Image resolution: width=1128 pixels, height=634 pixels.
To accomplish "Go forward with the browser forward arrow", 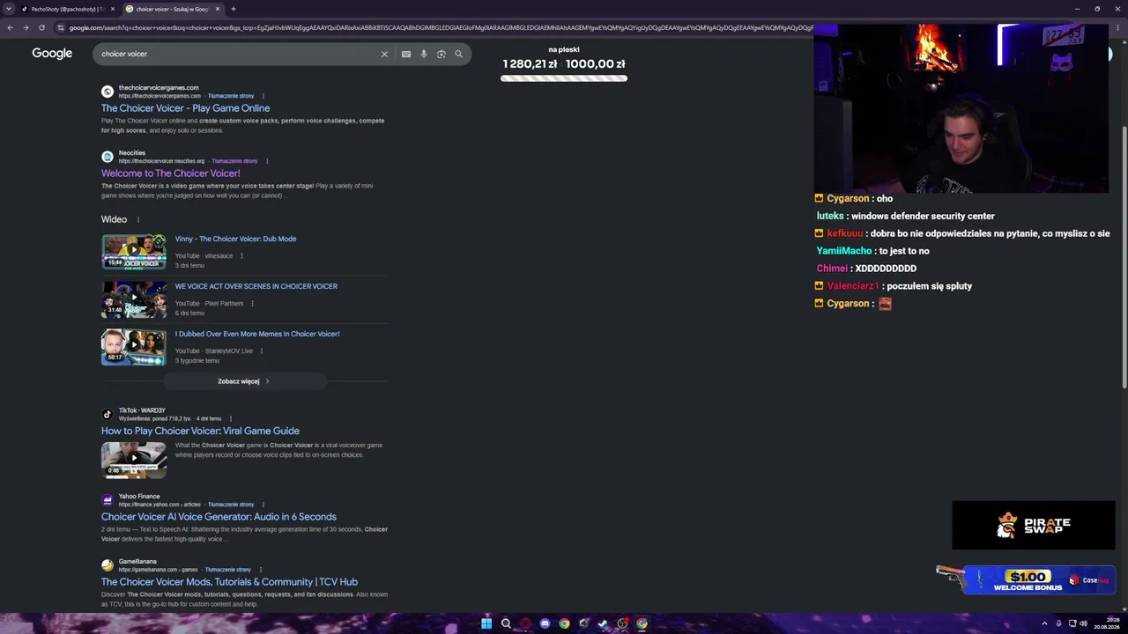I will click(x=26, y=27).
